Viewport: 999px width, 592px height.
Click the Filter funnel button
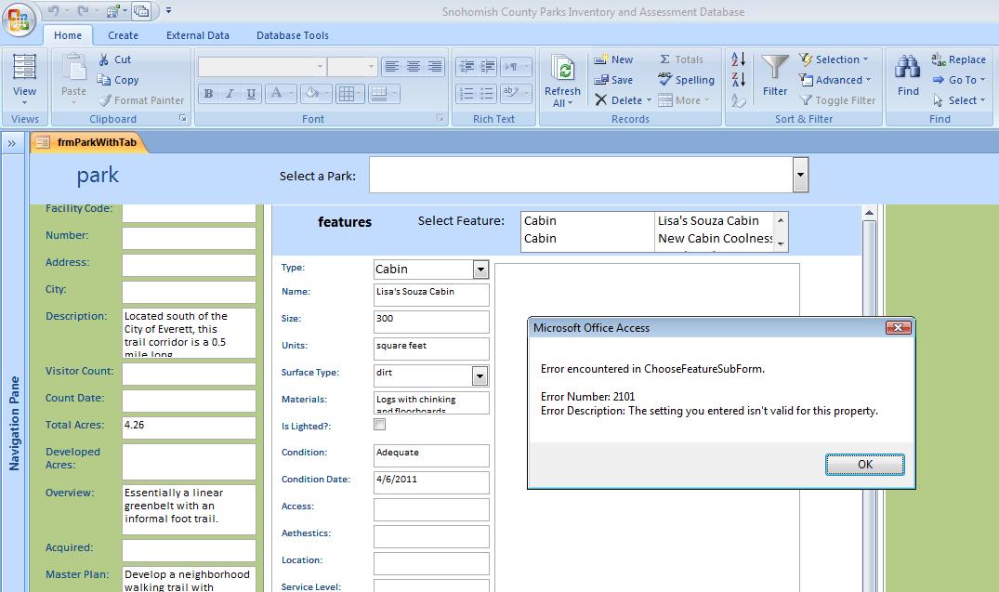click(775, 75)
